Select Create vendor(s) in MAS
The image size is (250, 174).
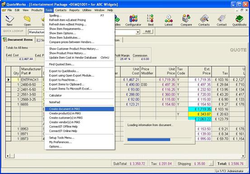(80, 122)
